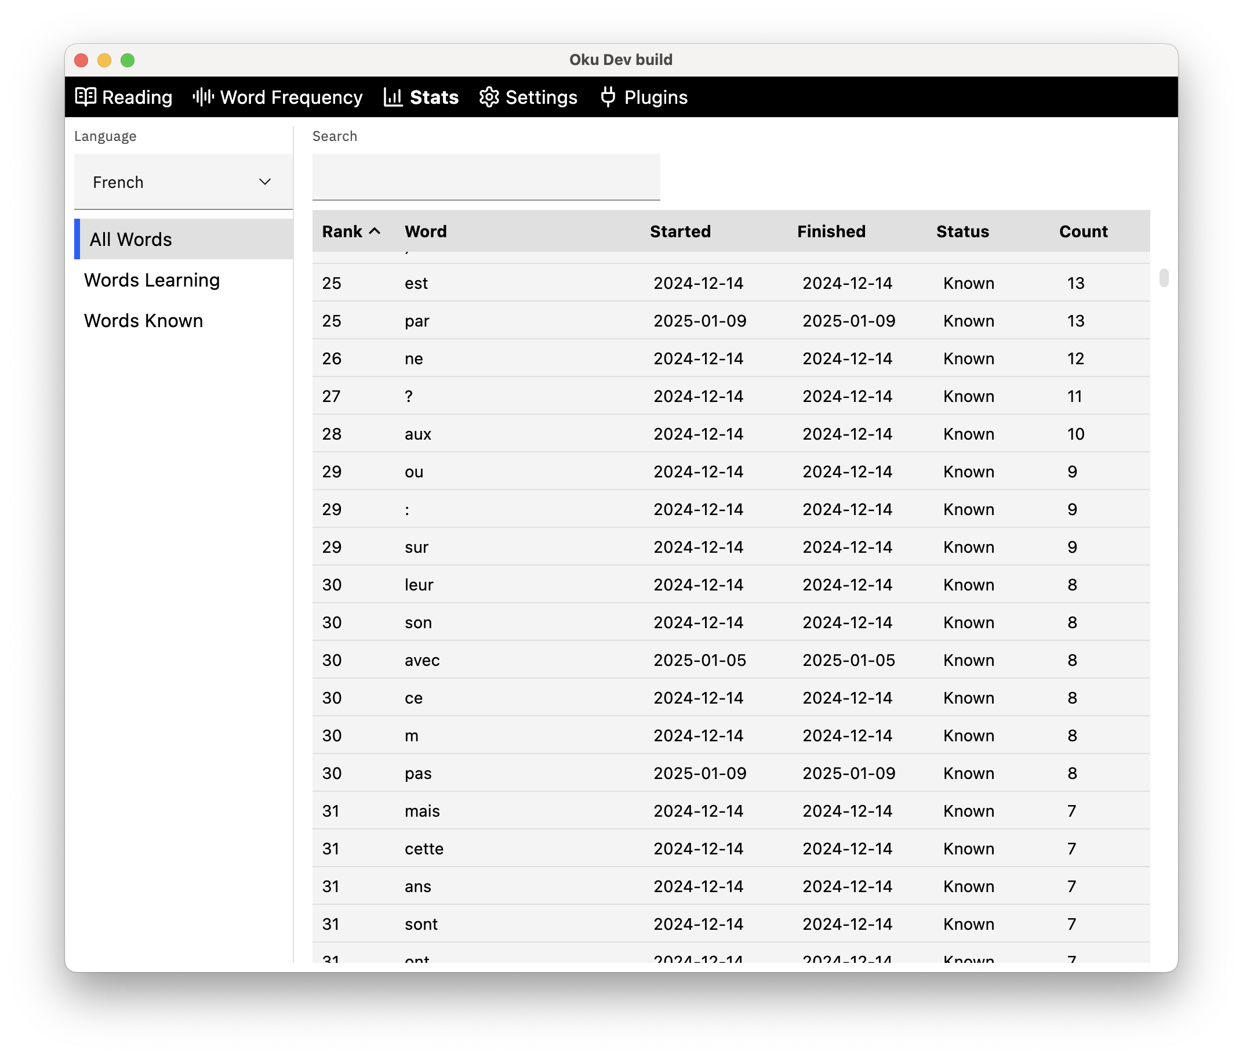The height and width of the screenshot is (1058, 1243).
Task: Click Started date 2025-01-05 in 'avec' row
Action: point(699,660)
